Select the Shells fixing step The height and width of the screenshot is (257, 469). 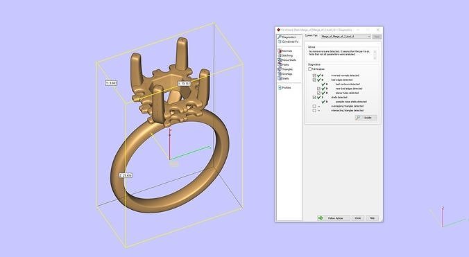(284, 78)
